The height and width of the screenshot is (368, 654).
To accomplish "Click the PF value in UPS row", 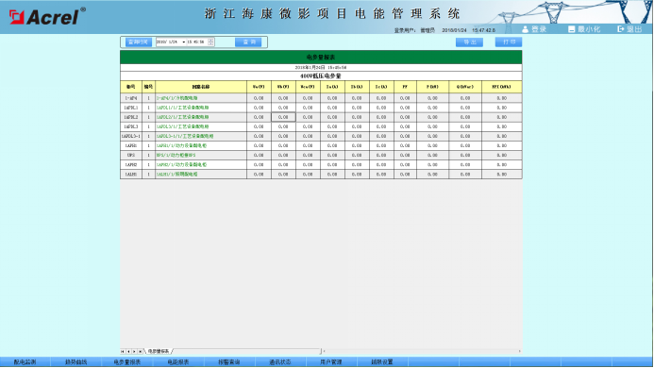I will click(x=405, y=155).
